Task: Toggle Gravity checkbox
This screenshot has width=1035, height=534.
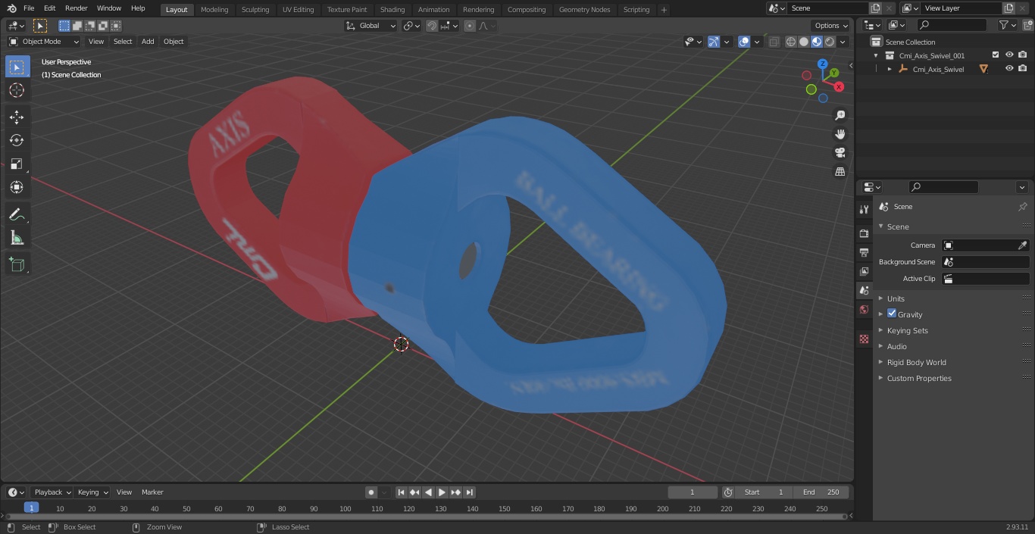Action: pos(892,314)
